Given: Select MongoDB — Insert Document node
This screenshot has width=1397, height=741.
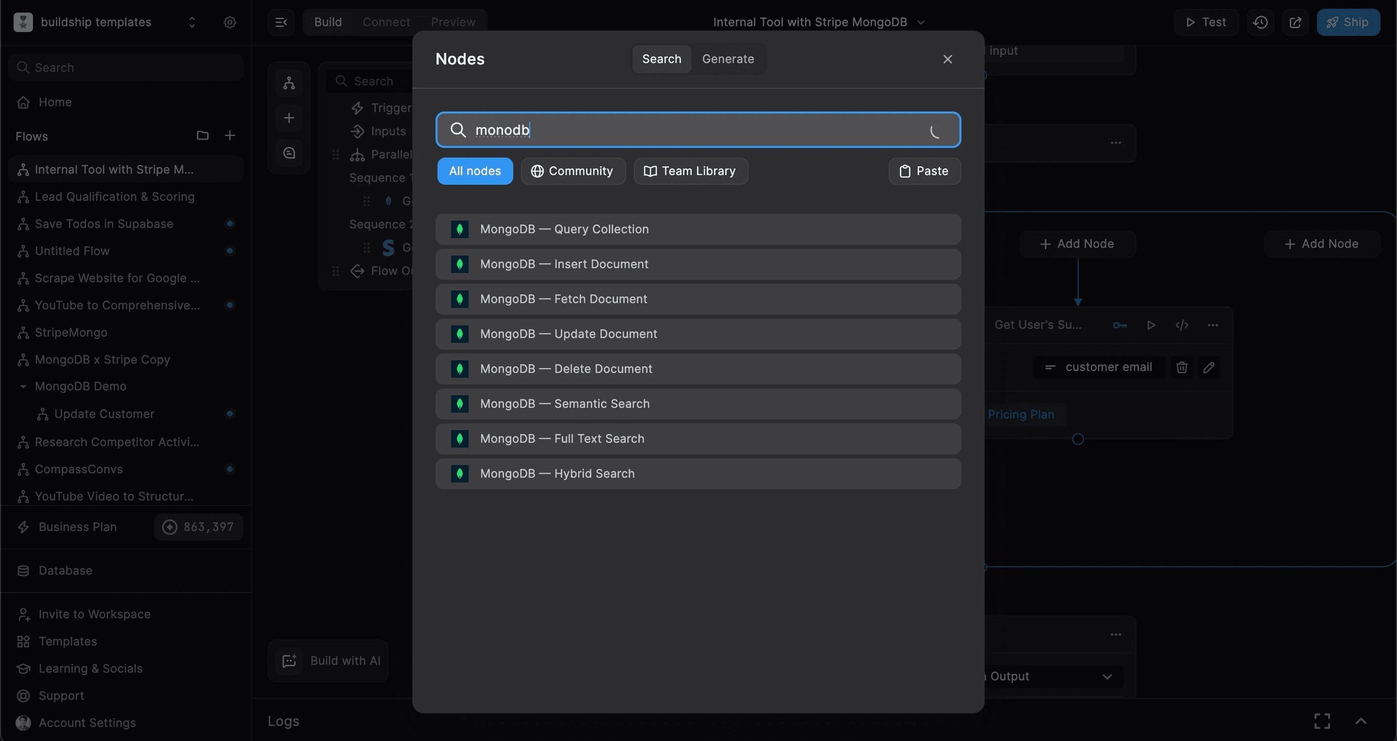Looking at the screenshot, I should [698, 264].
